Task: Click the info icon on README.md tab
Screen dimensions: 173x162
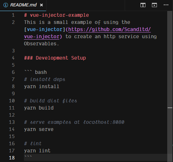Action: click(x=6, y=5)
